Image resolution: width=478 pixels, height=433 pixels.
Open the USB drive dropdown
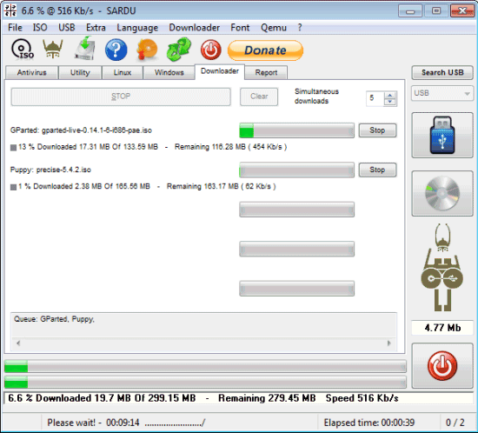442,93
